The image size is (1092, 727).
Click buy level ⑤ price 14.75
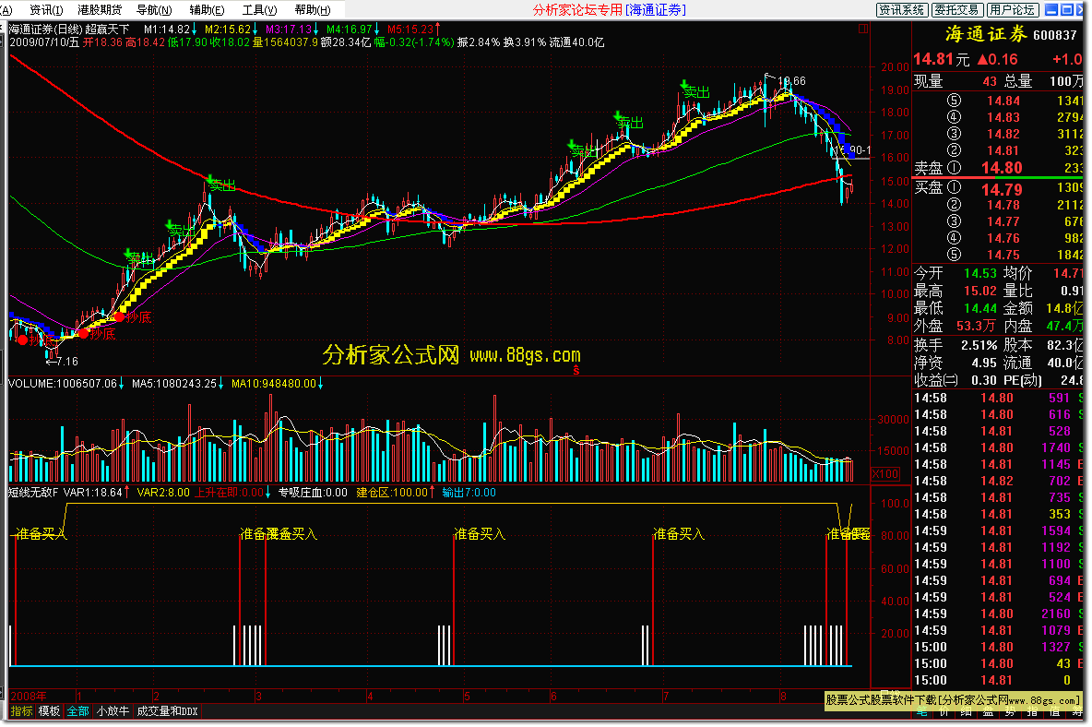pos(1003,255)
